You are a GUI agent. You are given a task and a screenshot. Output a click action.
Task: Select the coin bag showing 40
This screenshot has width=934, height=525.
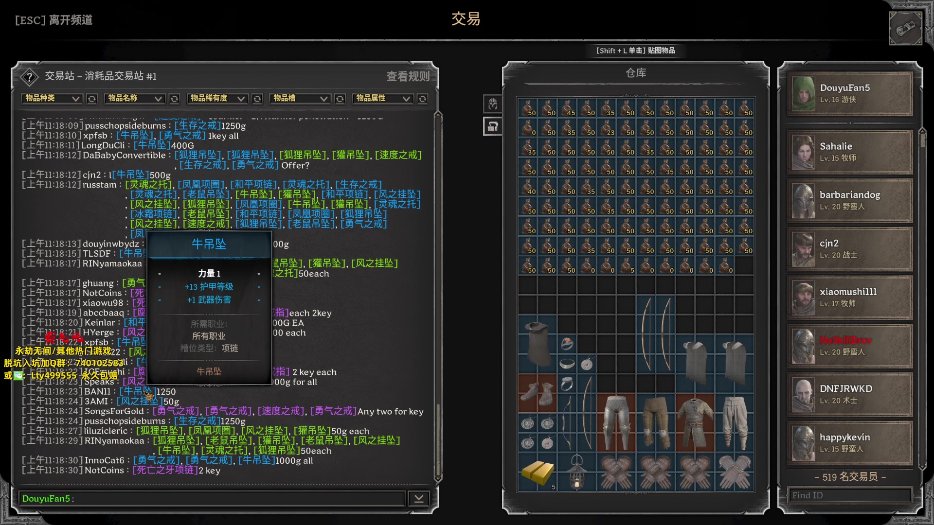coord(528,187)
